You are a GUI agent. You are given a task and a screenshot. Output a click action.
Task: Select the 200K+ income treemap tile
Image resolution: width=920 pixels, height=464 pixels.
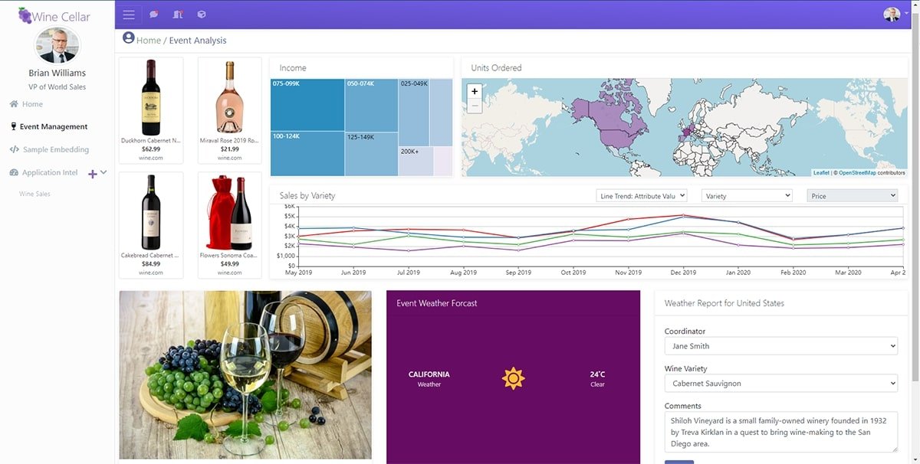(x=416, y=162)
